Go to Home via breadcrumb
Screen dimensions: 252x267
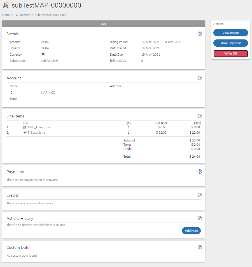tap(6, 15)
